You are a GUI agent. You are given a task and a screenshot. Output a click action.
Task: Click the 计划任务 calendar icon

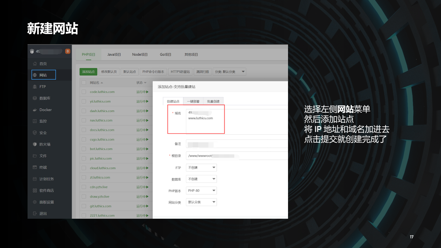click(x=34, y=179)
